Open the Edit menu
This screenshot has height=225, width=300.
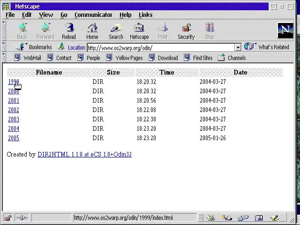tap(27, 15)
